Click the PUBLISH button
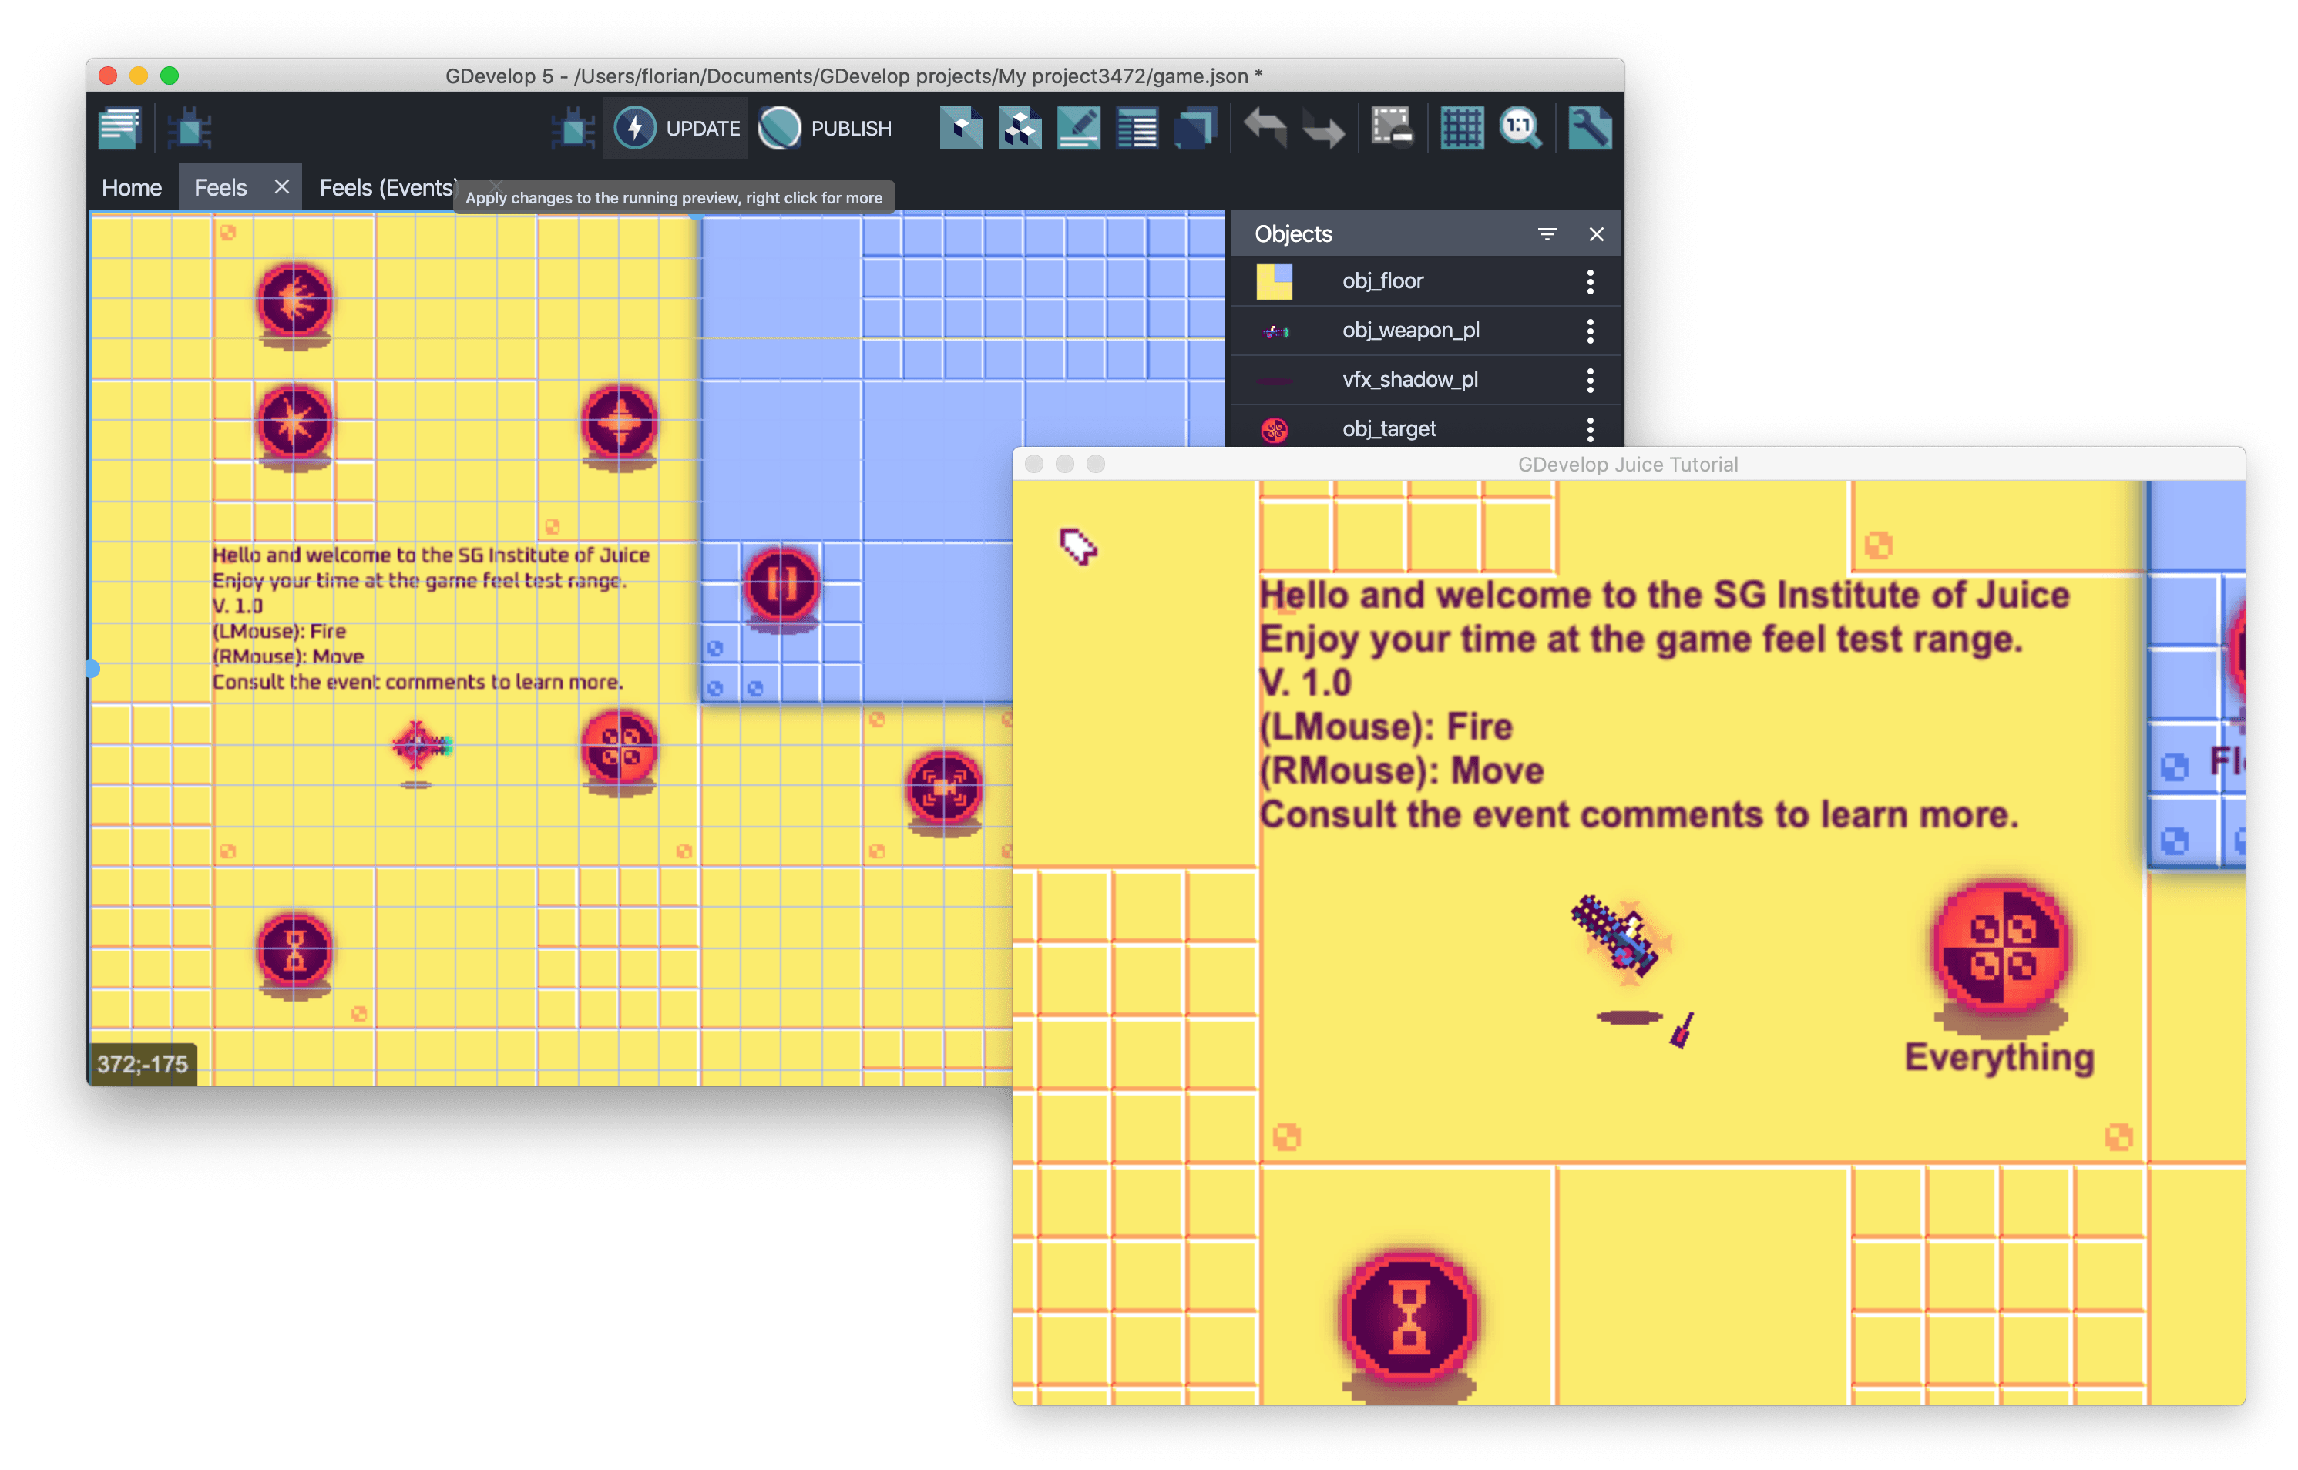The width and height of the screenshot is (2298, 1470). 827,128
